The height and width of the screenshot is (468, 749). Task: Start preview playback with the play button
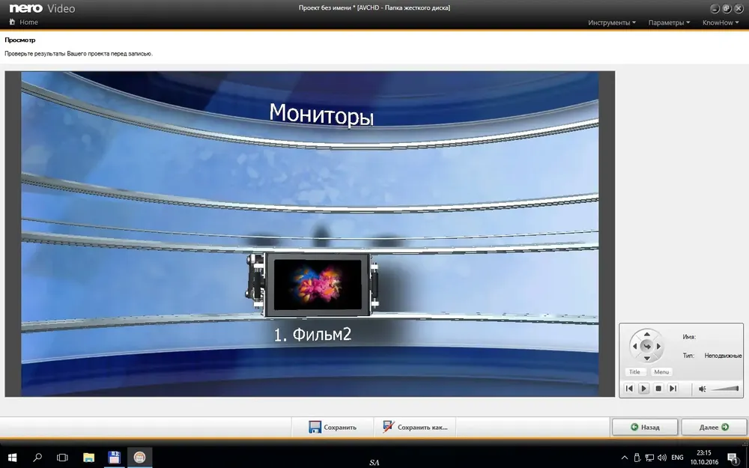[643, 388]
